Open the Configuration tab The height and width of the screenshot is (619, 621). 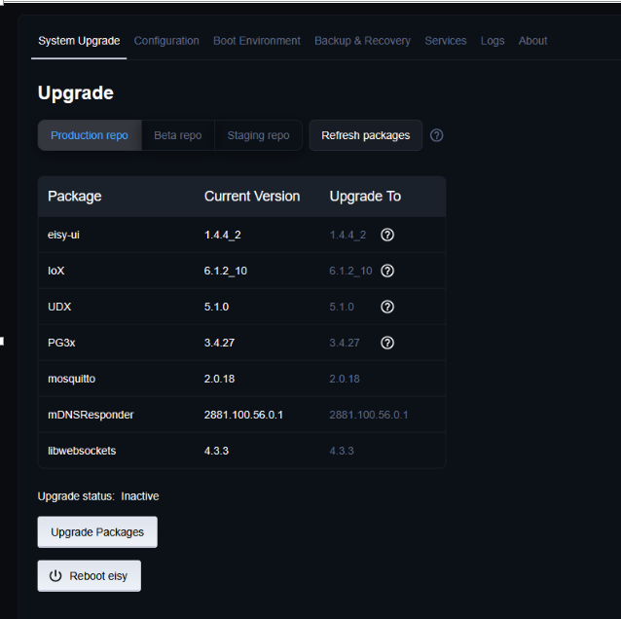point(166,41)
